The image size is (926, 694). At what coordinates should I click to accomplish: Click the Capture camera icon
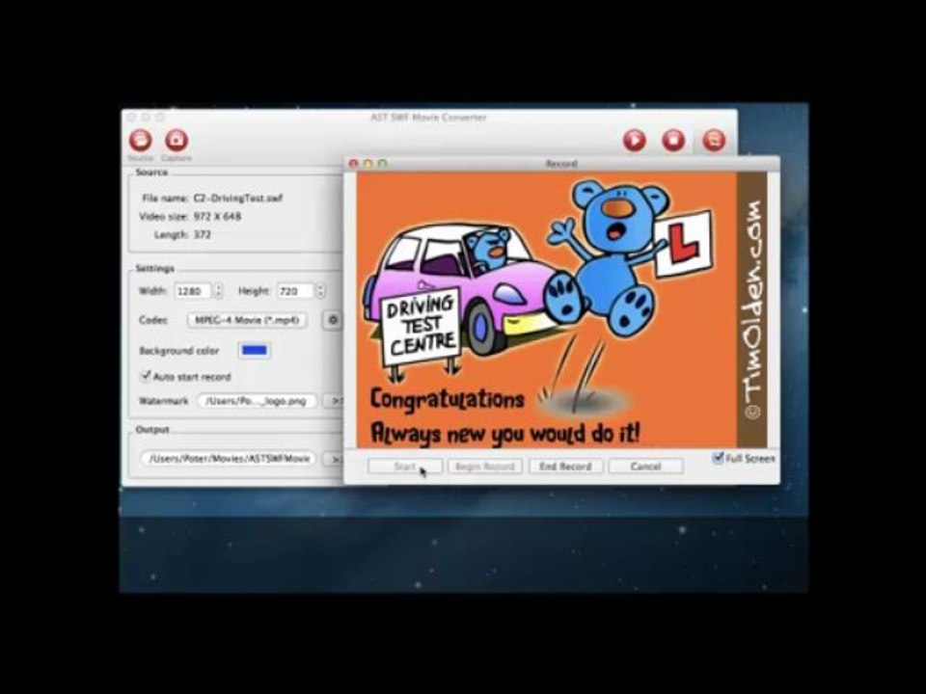(176, 141)
